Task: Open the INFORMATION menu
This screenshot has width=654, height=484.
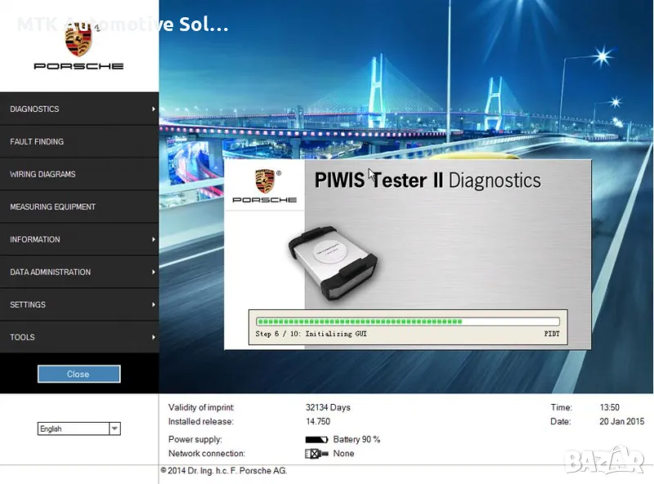Action: (79, 239)
